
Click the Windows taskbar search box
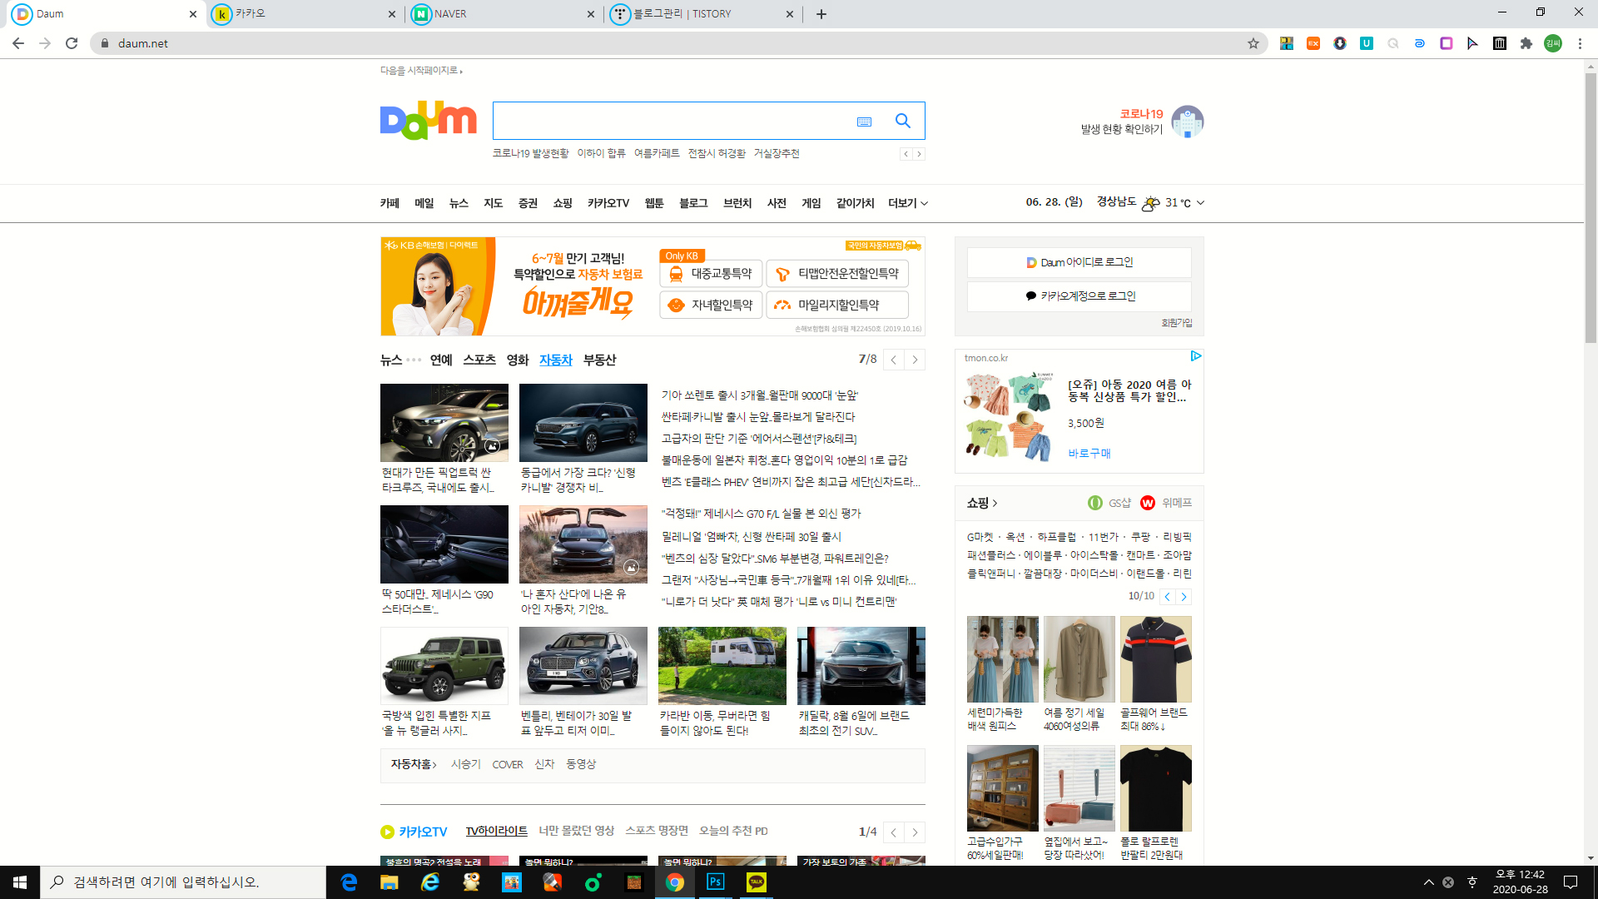click(x=183, y=882)
